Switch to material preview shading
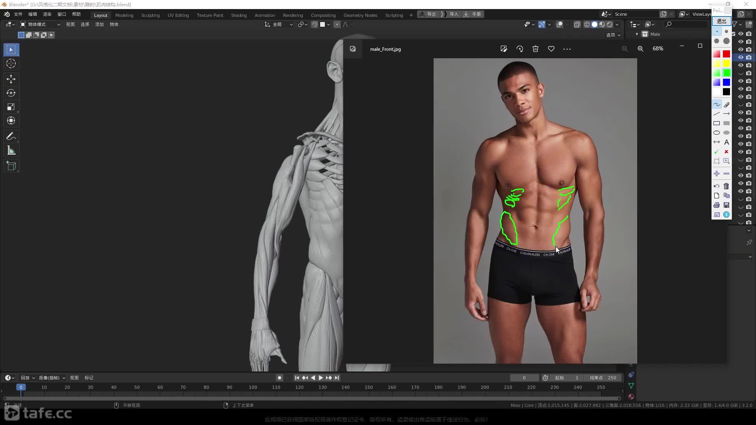Screen dimensions: 756x425 [x=602, y=24]
